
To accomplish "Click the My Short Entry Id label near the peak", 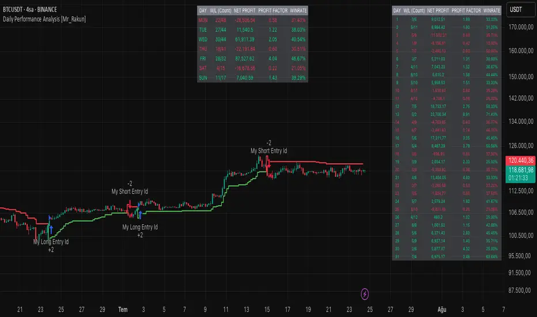I will point(268,151).
